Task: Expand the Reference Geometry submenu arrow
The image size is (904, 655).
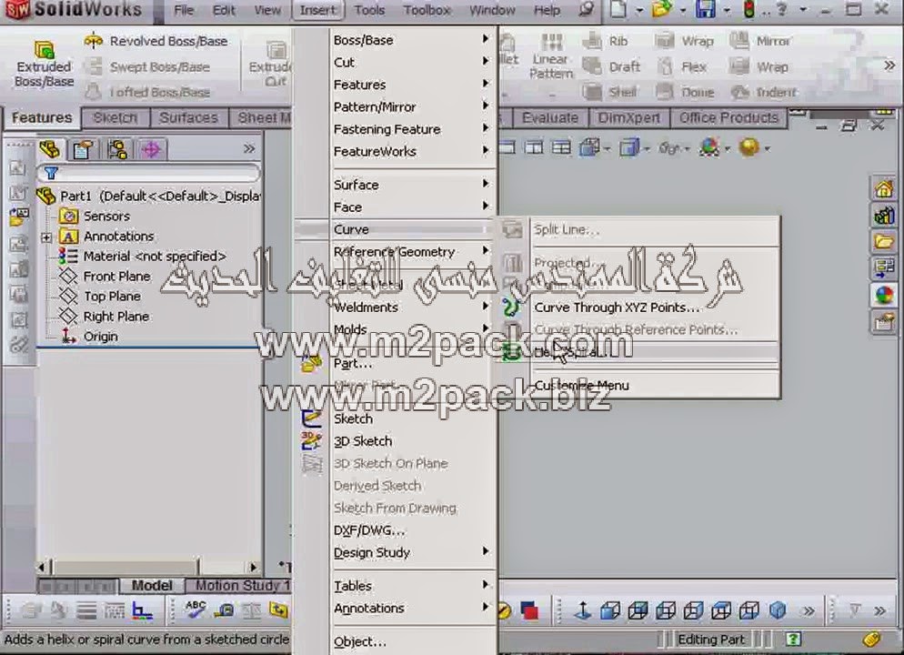Action: coord(486,251)
